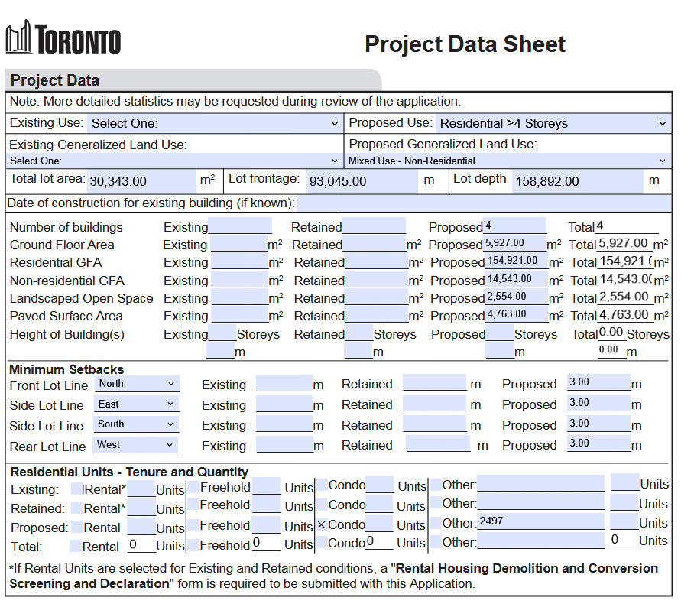The height and width of the screenshot is (604, 694).
Task: Select the Proposed Residential GFA field
Action: (517, 261)
